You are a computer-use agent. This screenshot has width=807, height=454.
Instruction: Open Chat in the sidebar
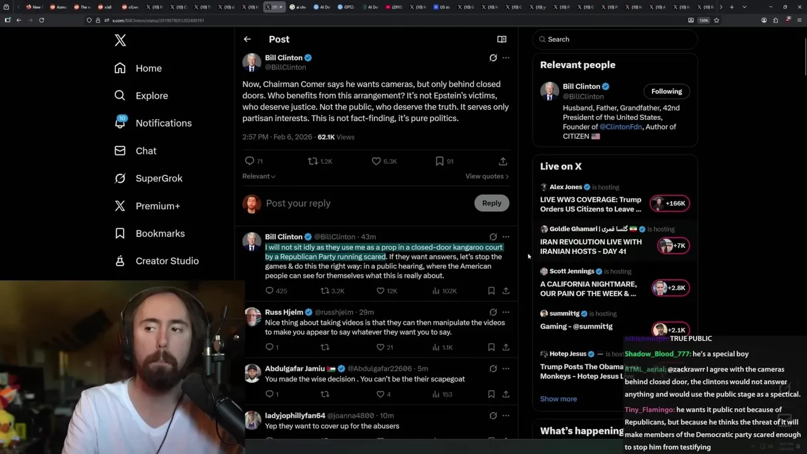pyautogui.click(x=135, y=151)
